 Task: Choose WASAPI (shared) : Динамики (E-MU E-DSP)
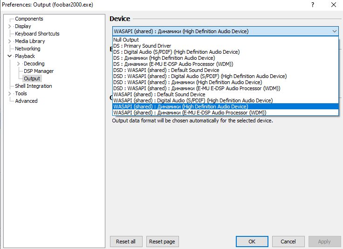[226, 113]
